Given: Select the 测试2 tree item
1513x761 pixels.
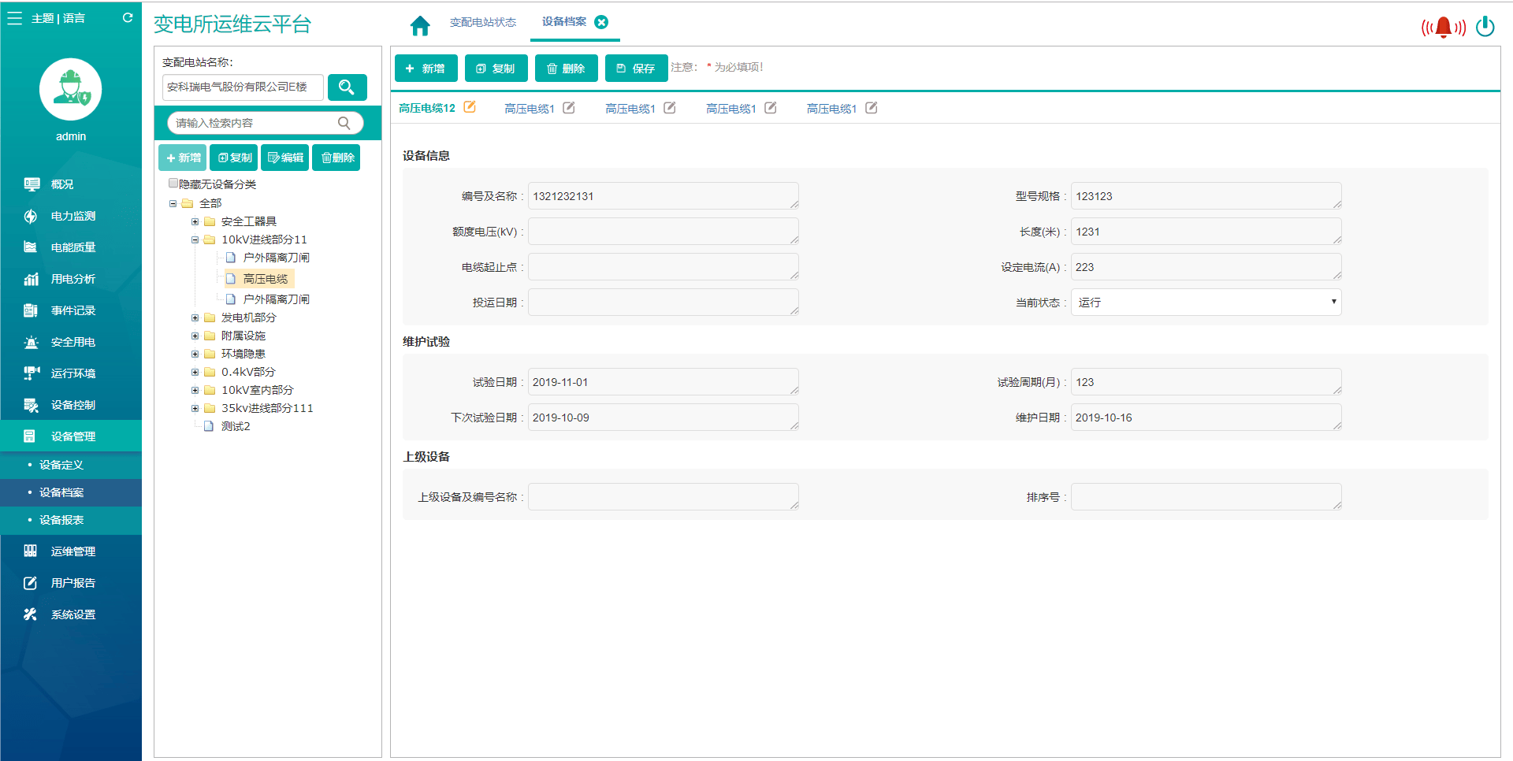Looking at the screenshot, I should [236, 426].
